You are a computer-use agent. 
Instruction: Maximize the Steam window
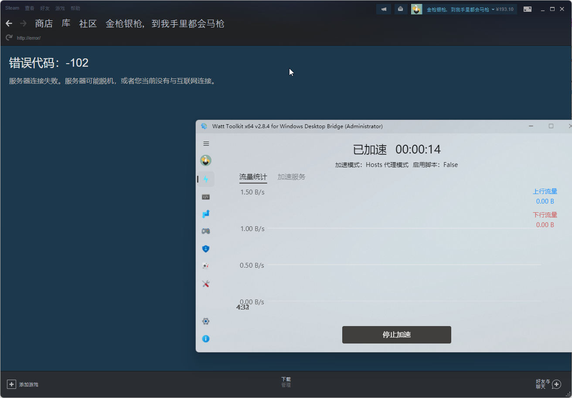(x=552, y=9)
